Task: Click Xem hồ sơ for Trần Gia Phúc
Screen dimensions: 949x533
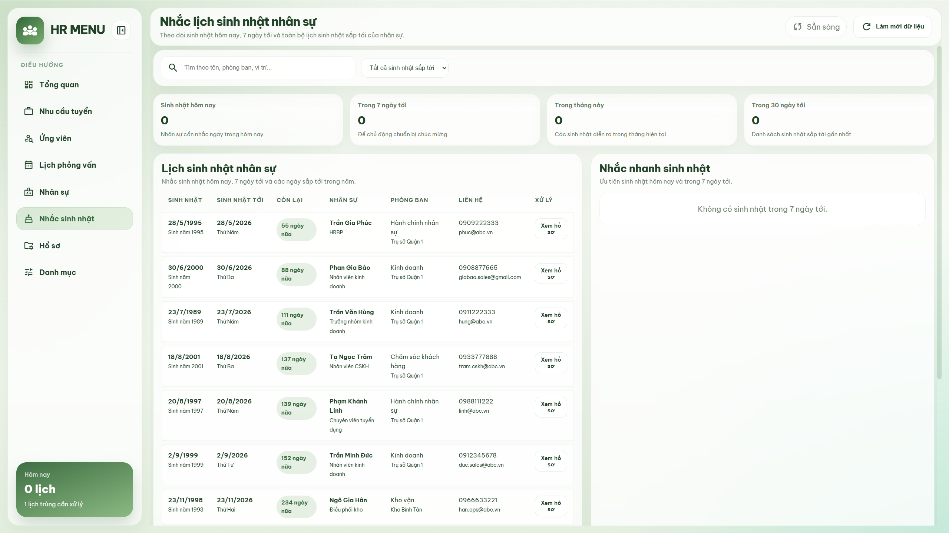Action: (x=550, y=228)
